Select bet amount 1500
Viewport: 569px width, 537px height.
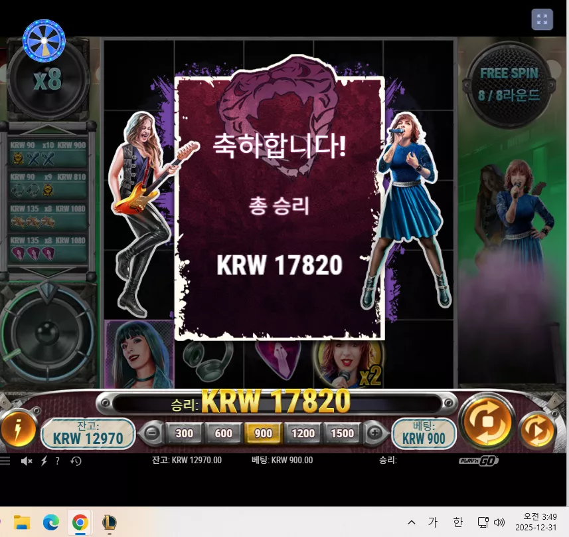[342, 433]
